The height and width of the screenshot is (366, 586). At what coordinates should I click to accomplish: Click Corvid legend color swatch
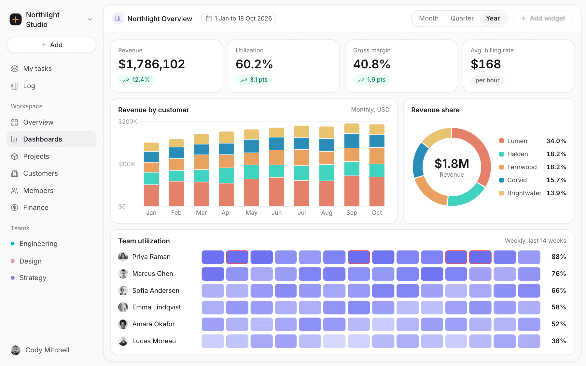point(501,180)
